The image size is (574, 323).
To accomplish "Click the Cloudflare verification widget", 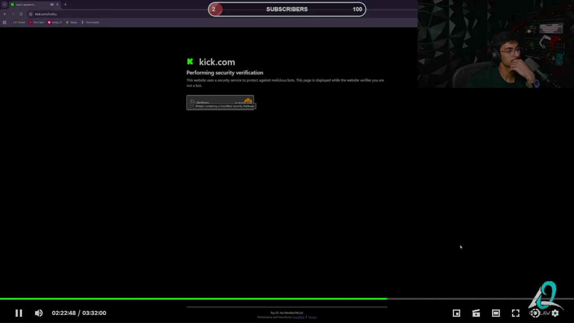I will [220, 102].
